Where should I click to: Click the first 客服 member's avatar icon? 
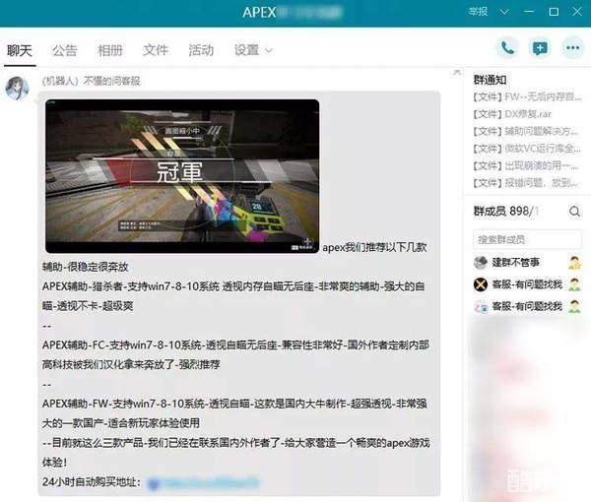coord(481,284)
